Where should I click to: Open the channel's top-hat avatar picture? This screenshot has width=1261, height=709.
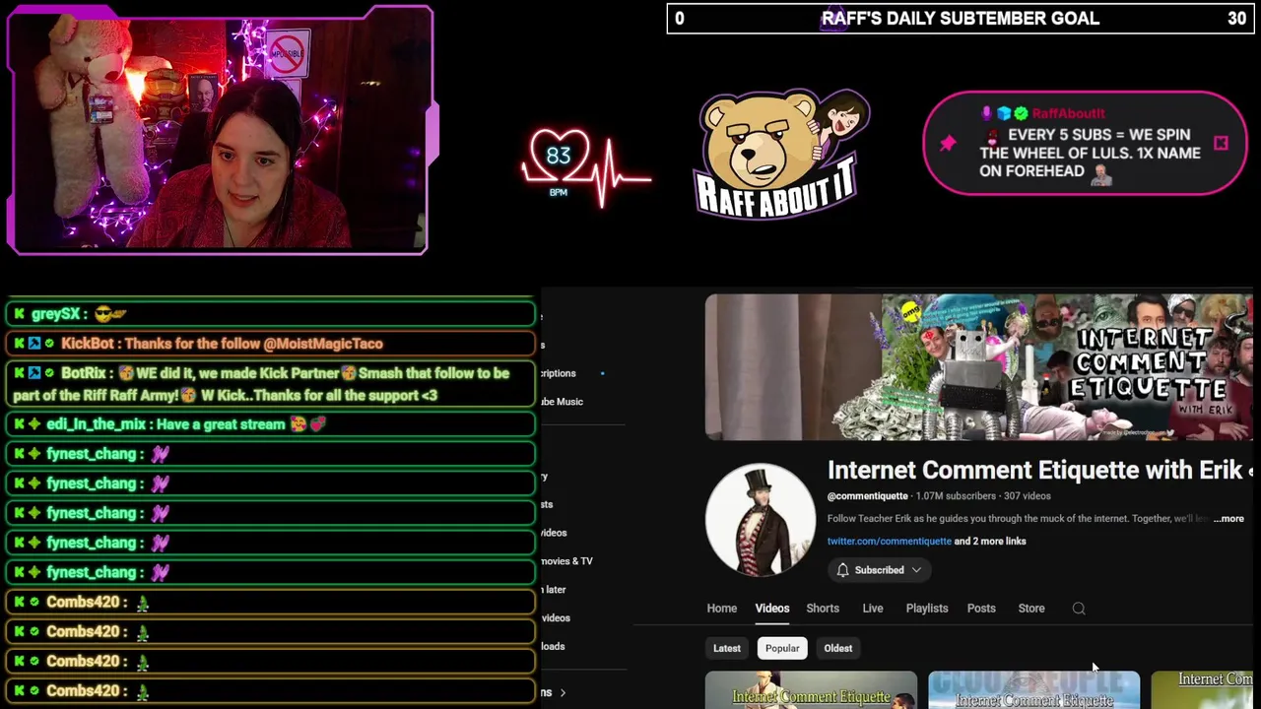pyautogui.click(x=760, y=519)
